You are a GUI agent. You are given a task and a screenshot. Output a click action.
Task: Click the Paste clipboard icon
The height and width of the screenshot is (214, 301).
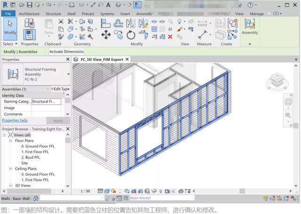tap(49, 27)
